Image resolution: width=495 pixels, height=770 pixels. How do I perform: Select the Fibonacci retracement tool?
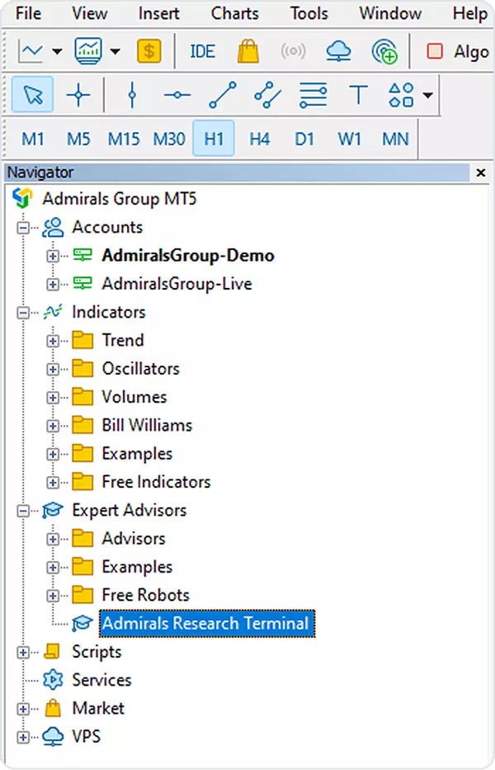point(313,94)
